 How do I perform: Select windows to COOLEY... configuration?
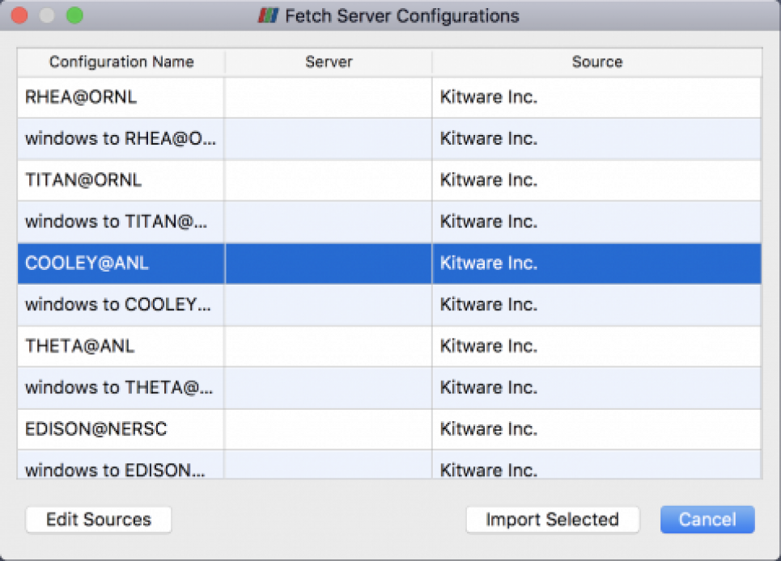120,305
